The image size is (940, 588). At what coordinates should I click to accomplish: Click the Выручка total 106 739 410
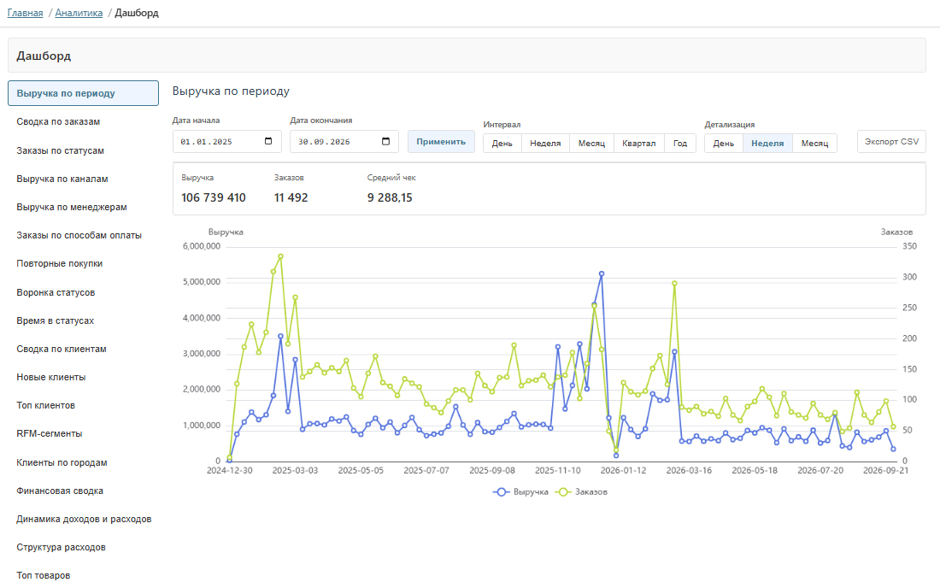(214, 197)
